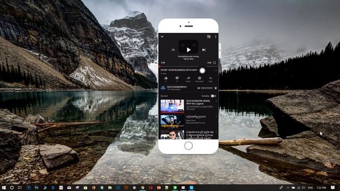Show hidden system tray icons

[x=288, y=187]
